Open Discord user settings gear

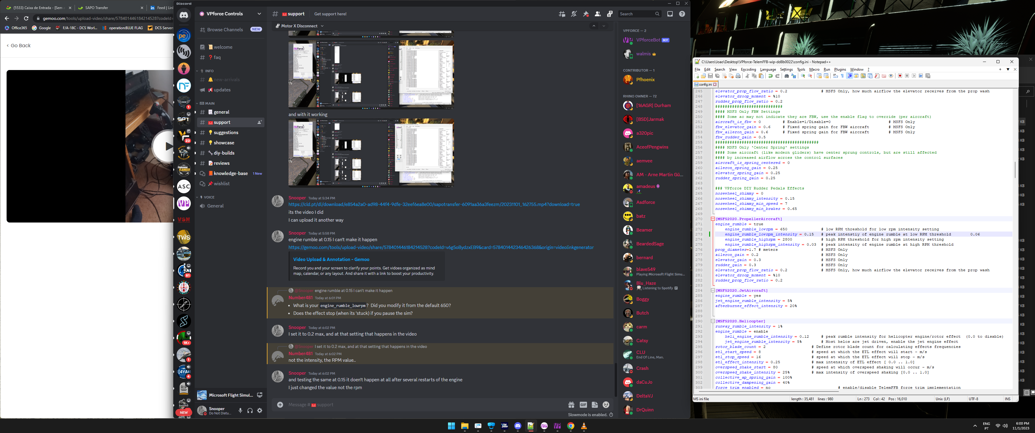pos(260,410)
